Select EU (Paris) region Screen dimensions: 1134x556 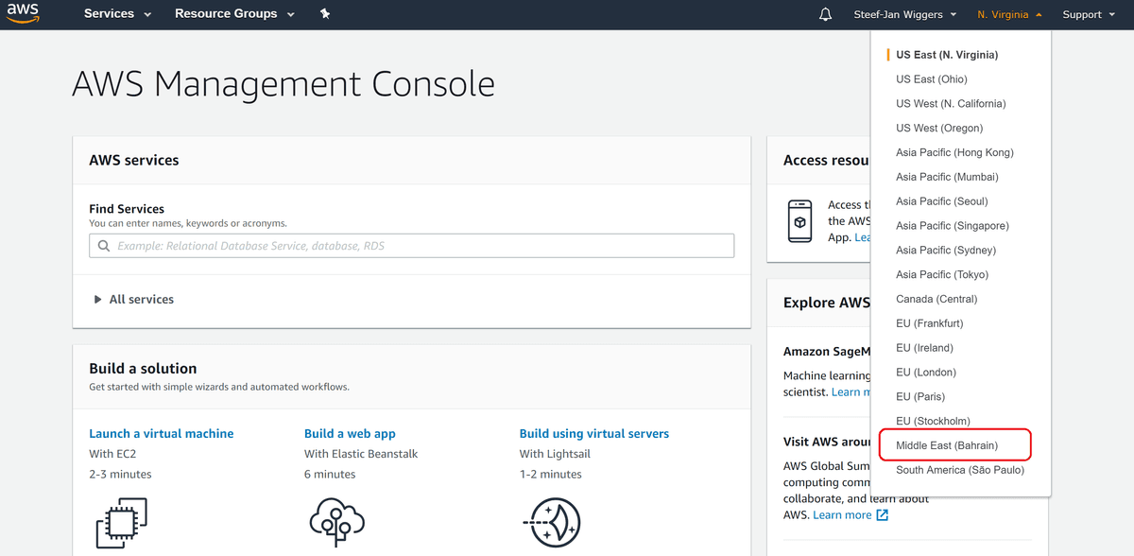pyautogui.click(x=920, y=397)
